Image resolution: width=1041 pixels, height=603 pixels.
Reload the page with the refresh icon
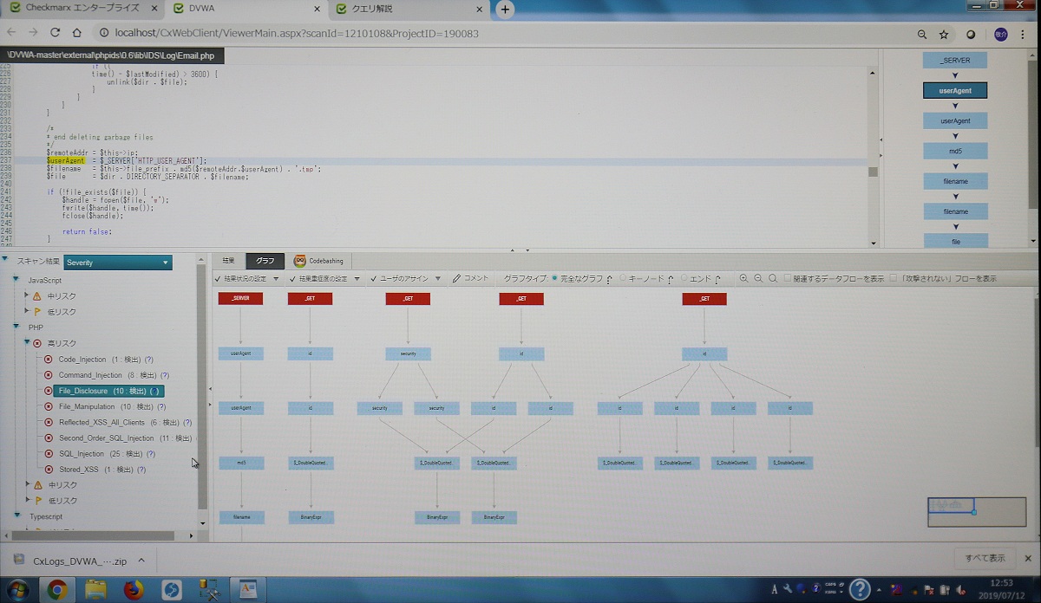[x=55, y=33]
